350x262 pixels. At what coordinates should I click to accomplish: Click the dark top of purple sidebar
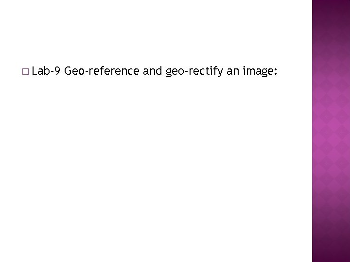coord(331,10)
